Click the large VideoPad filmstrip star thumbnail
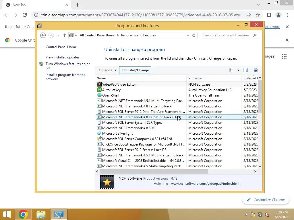Image resolution: width=294 pixels, height=220 pixels. tap(107, 182)
